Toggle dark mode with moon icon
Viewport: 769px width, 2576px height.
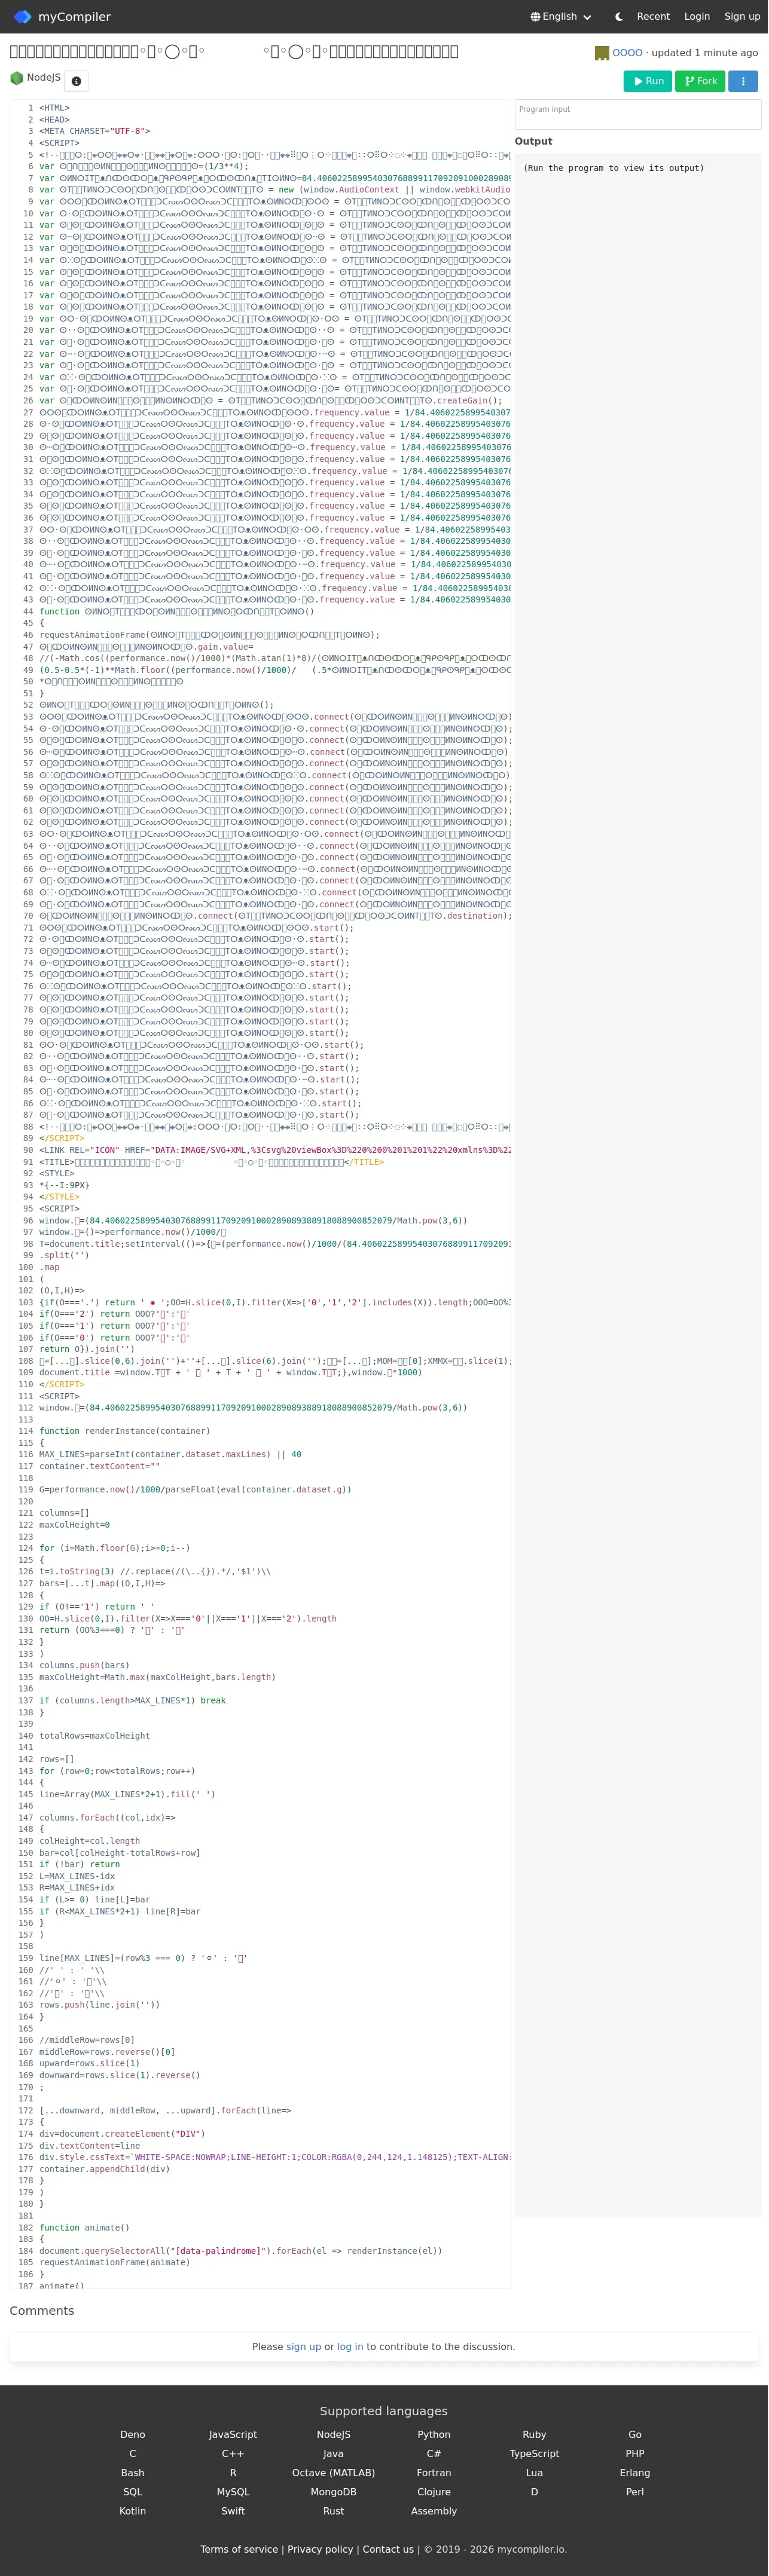point(619,16)
